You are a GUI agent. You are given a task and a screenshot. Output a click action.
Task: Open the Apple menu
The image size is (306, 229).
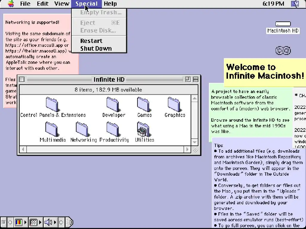11,4
